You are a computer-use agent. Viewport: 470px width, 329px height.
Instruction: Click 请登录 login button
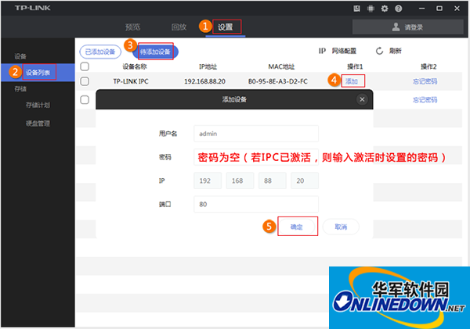coord(408,27)
